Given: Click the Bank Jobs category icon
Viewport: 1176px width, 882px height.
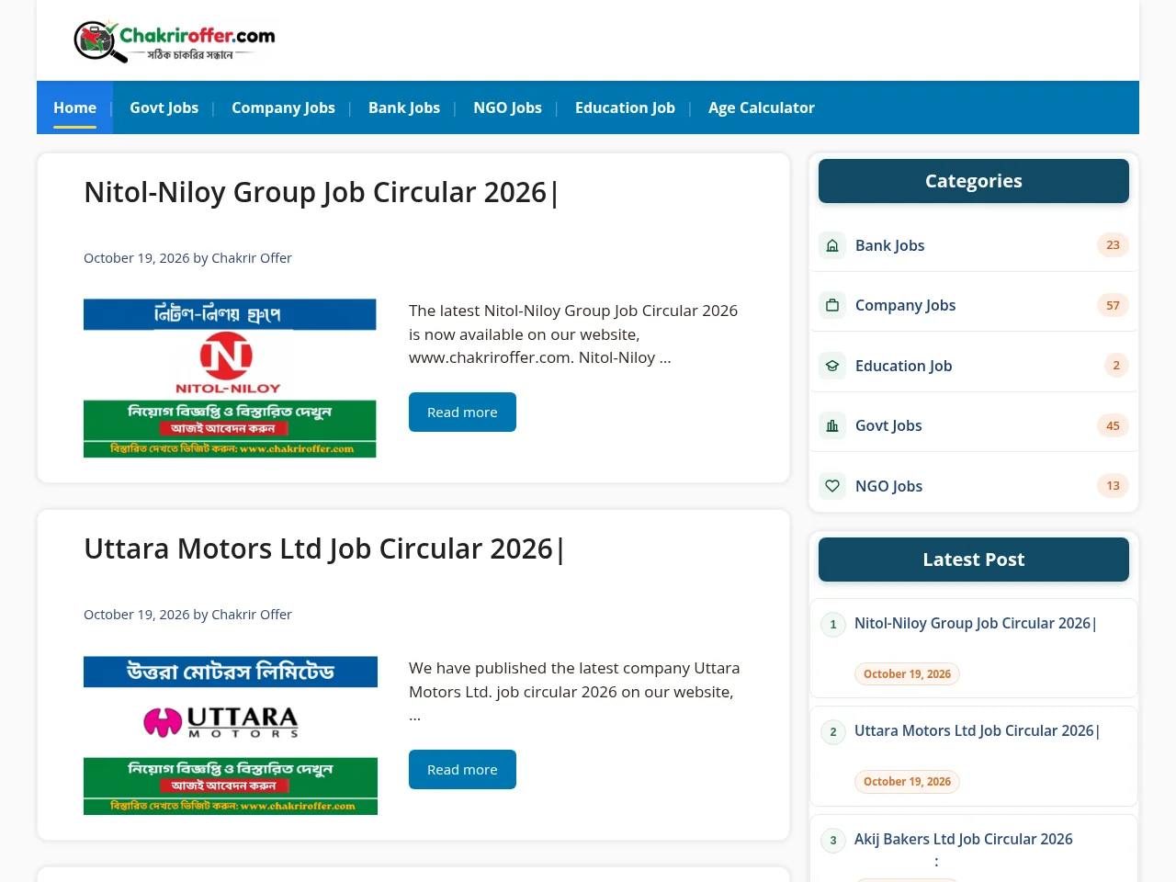Looking at the screenshot, I should [832, 245].
